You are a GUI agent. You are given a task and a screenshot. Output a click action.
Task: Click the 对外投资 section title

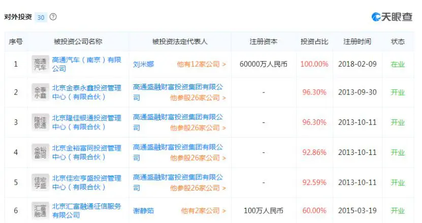pyautogui.click(x=18, y=17)
